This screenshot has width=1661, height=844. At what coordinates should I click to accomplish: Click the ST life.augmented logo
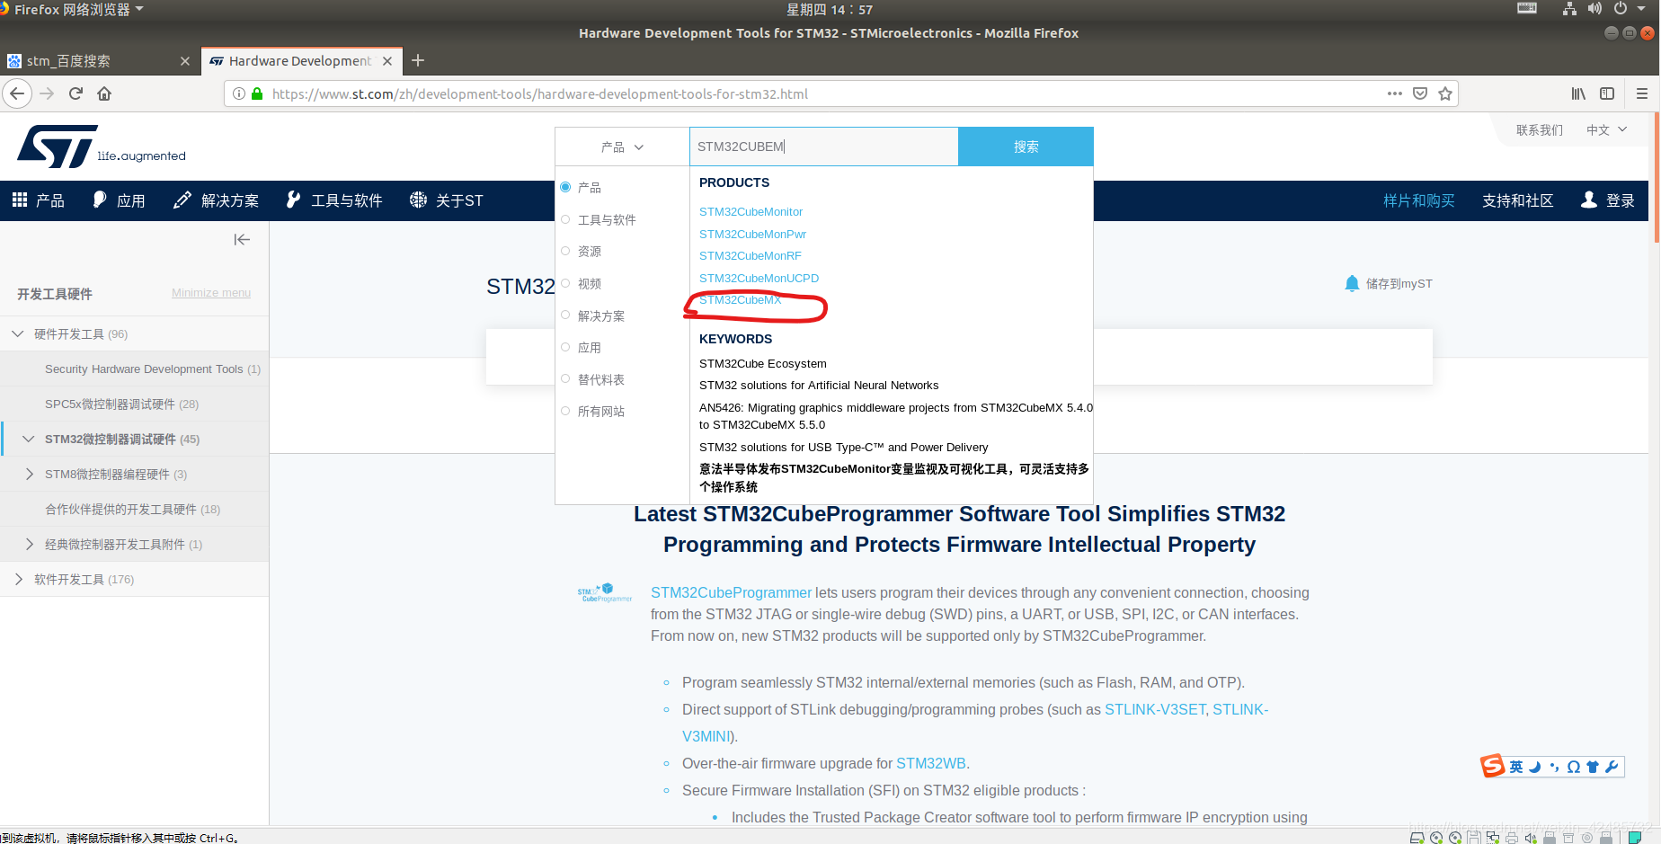(101, 147)
